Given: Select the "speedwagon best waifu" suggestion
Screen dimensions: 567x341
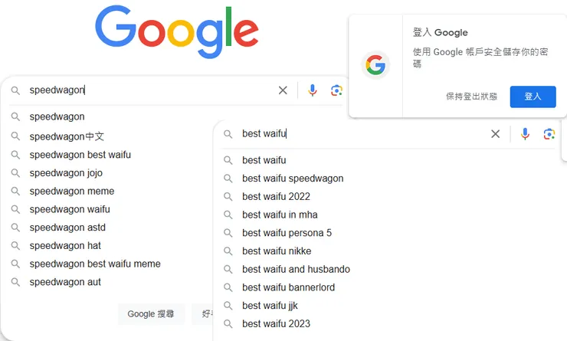Looking at the screenshot, I should (80, 155).
